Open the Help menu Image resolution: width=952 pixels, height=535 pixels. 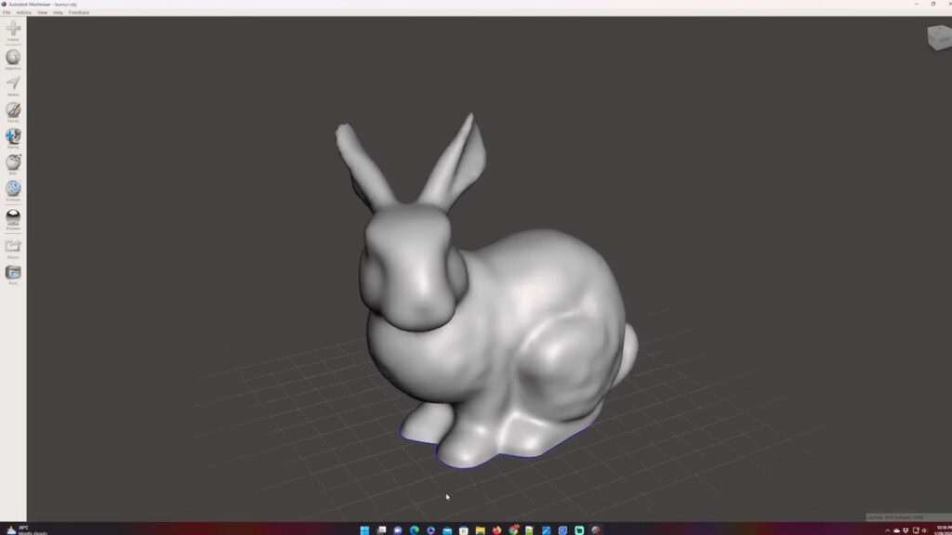pos(58,12)
